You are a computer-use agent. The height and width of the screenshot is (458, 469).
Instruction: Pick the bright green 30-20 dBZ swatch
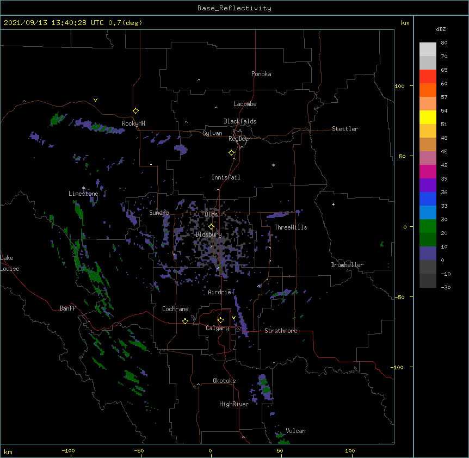tap(428, 226)
